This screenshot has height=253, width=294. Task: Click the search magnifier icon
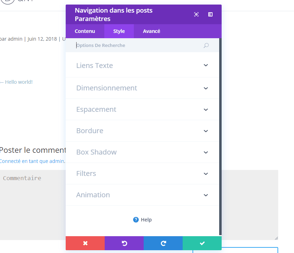[206, 46]
